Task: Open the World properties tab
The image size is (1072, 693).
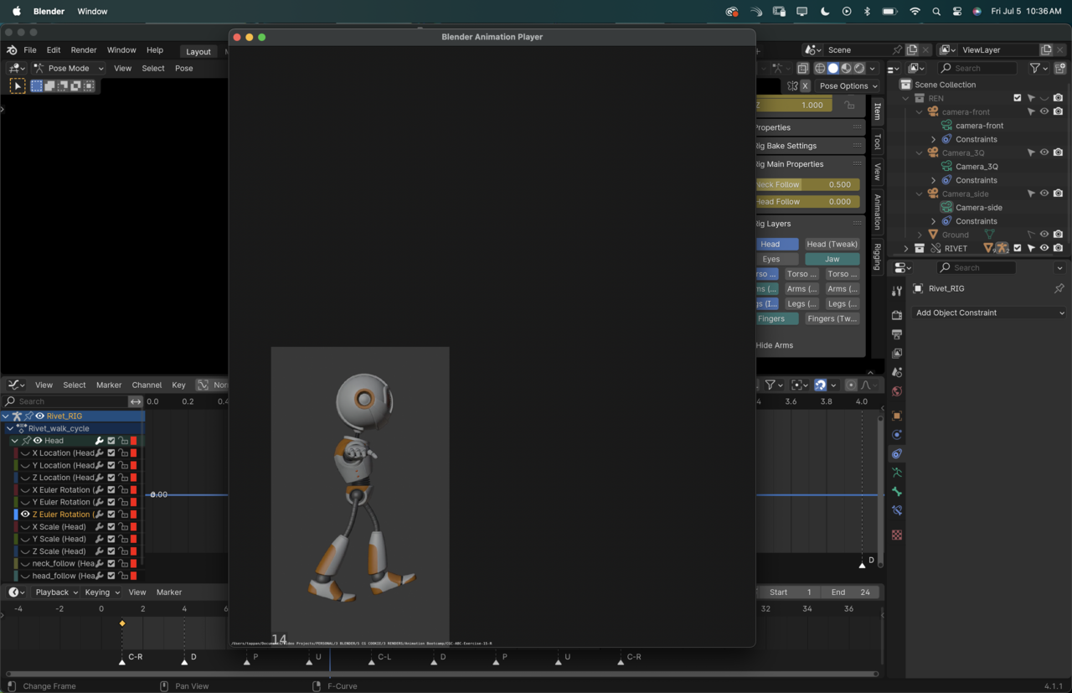Action: pos(897,391)
